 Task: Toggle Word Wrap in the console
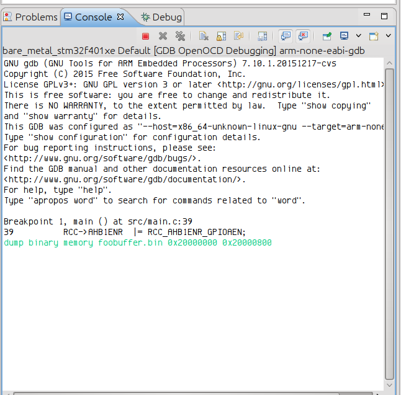point(238,36)
